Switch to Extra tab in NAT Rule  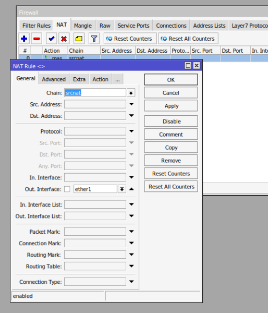click(x=79, y=79)
